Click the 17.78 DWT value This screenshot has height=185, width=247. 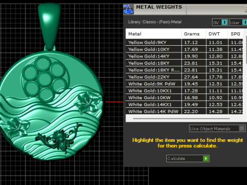tap(216, 77)
